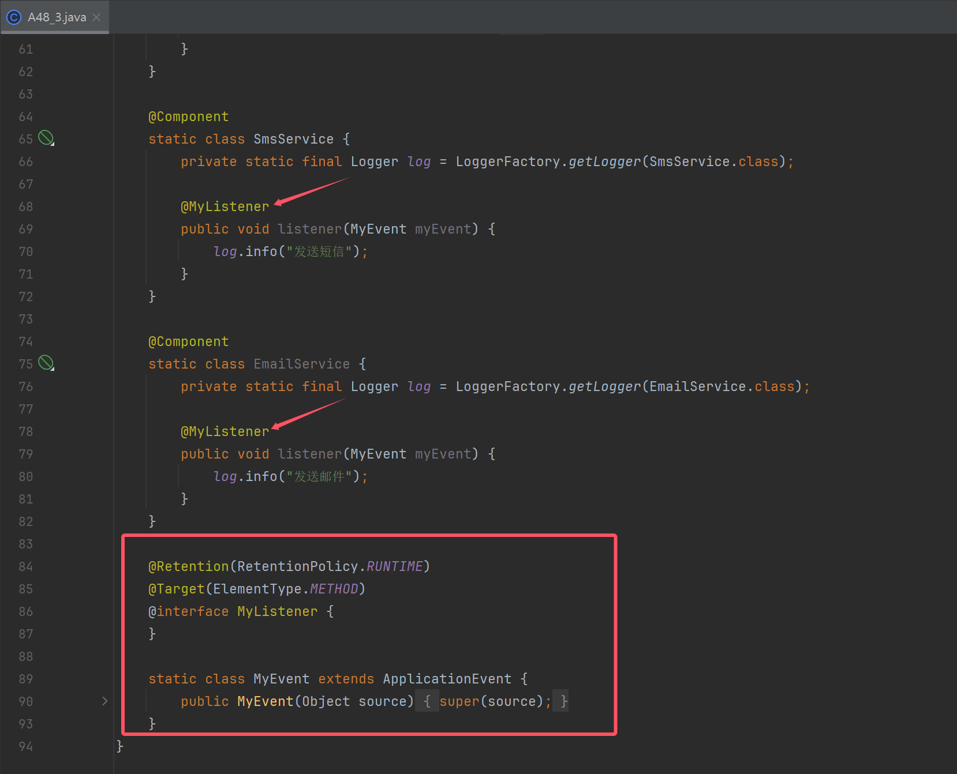The height and width of the screenshot is (774, 957).
Task: Click the myEvent parameter on line 79
Action: click(443, 454)
